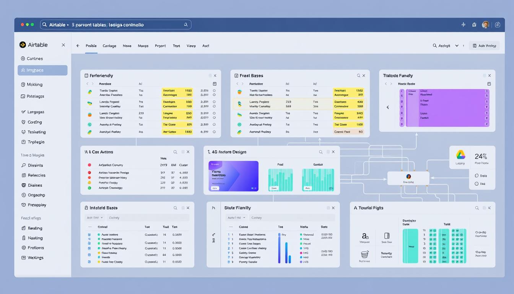The width and height of the screenshot is (514, 294).
Task: Click the Aoh Vrrdgy button at the top right
Action: (x=484, y=46)
